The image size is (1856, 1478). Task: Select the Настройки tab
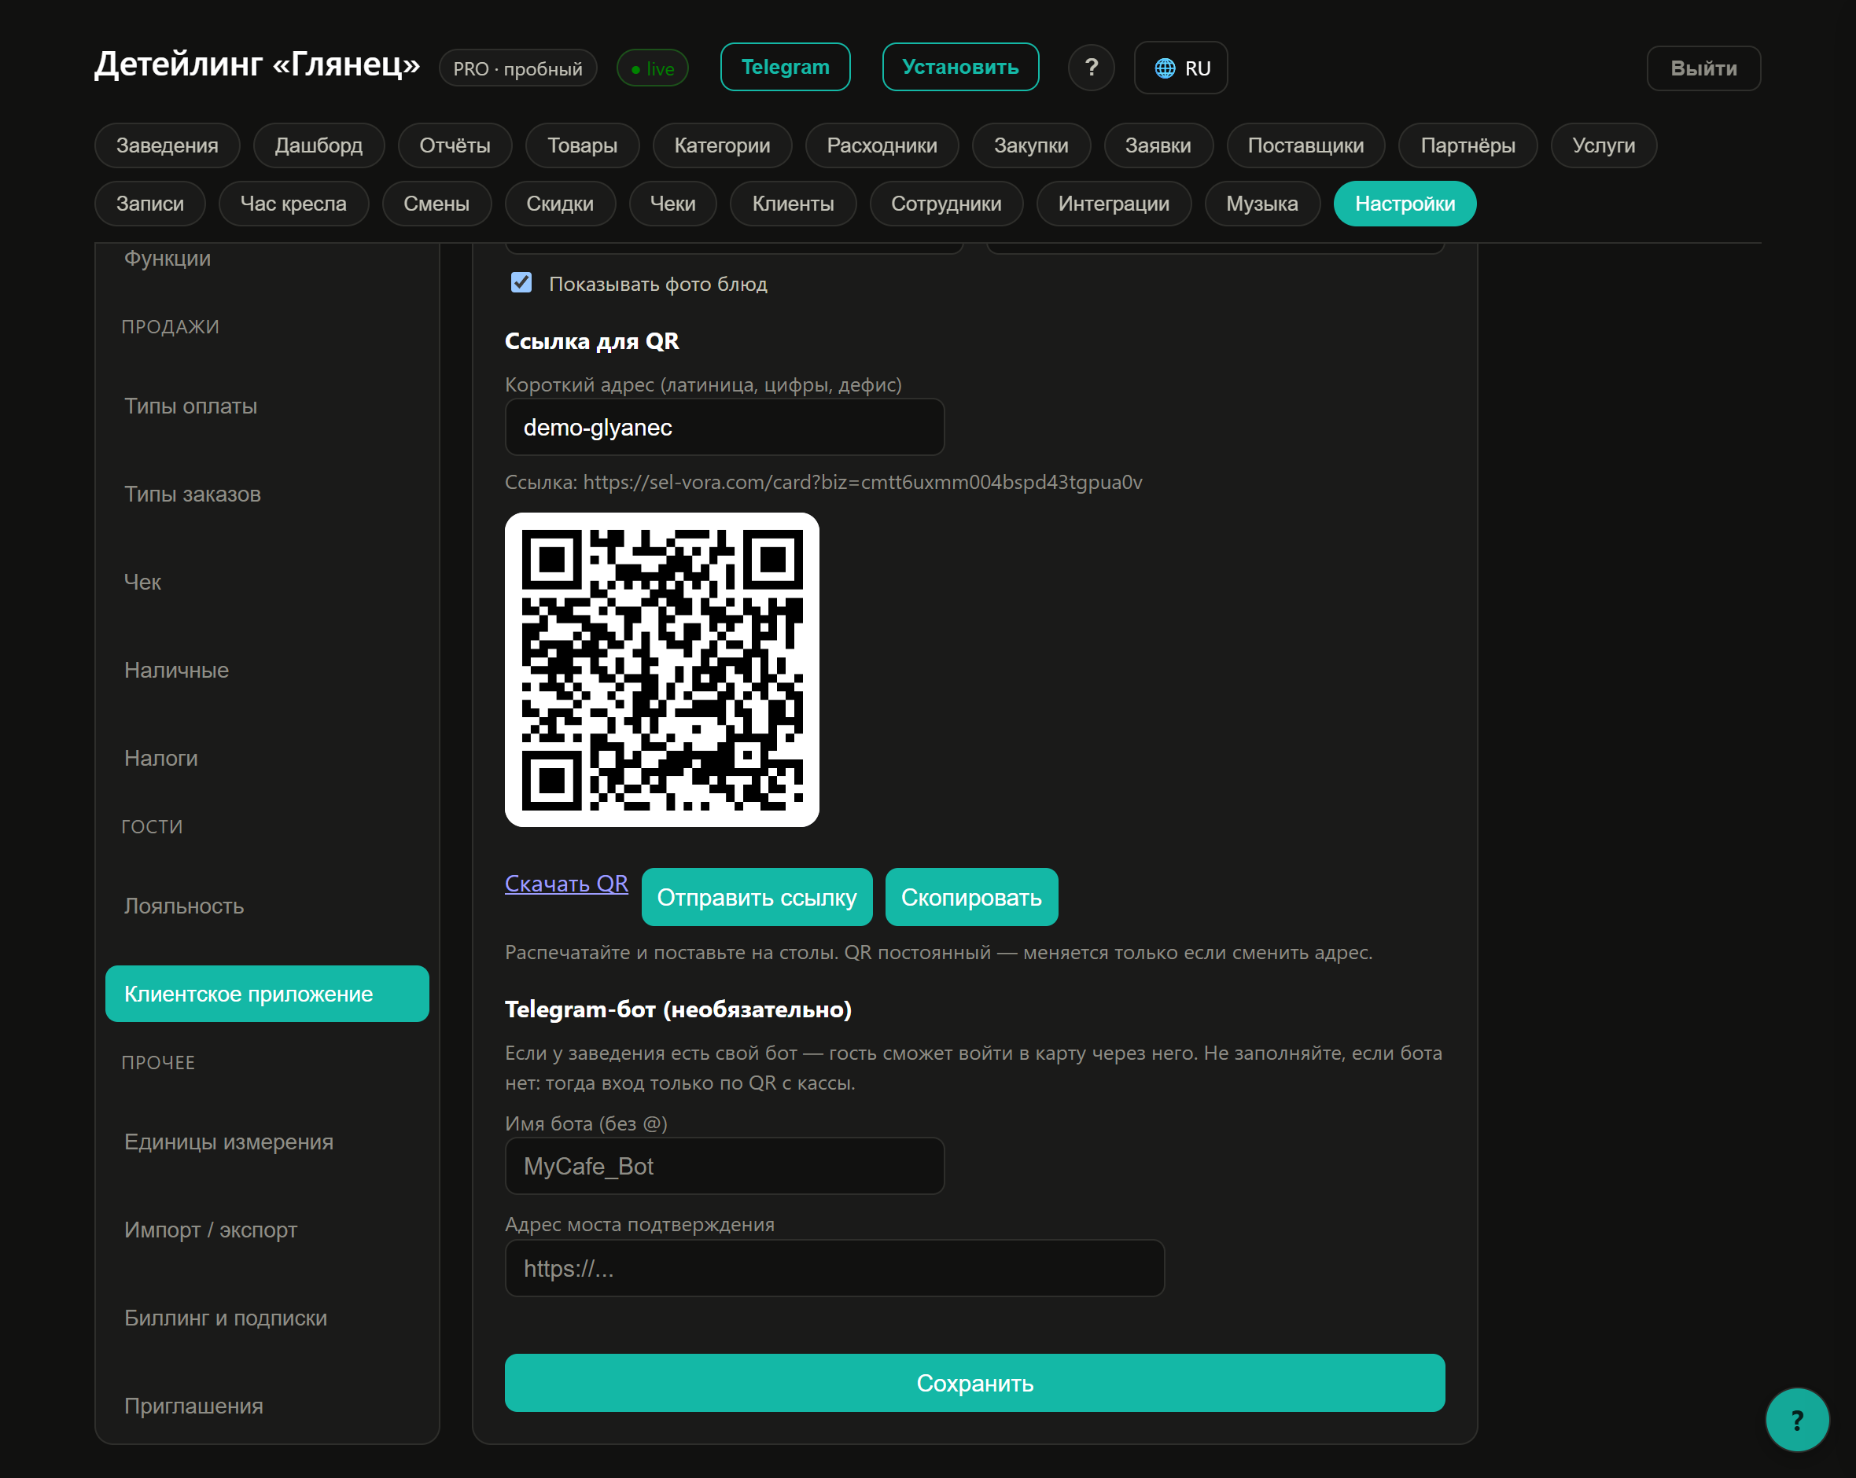pyautogui.click(x=1404, y=204)
